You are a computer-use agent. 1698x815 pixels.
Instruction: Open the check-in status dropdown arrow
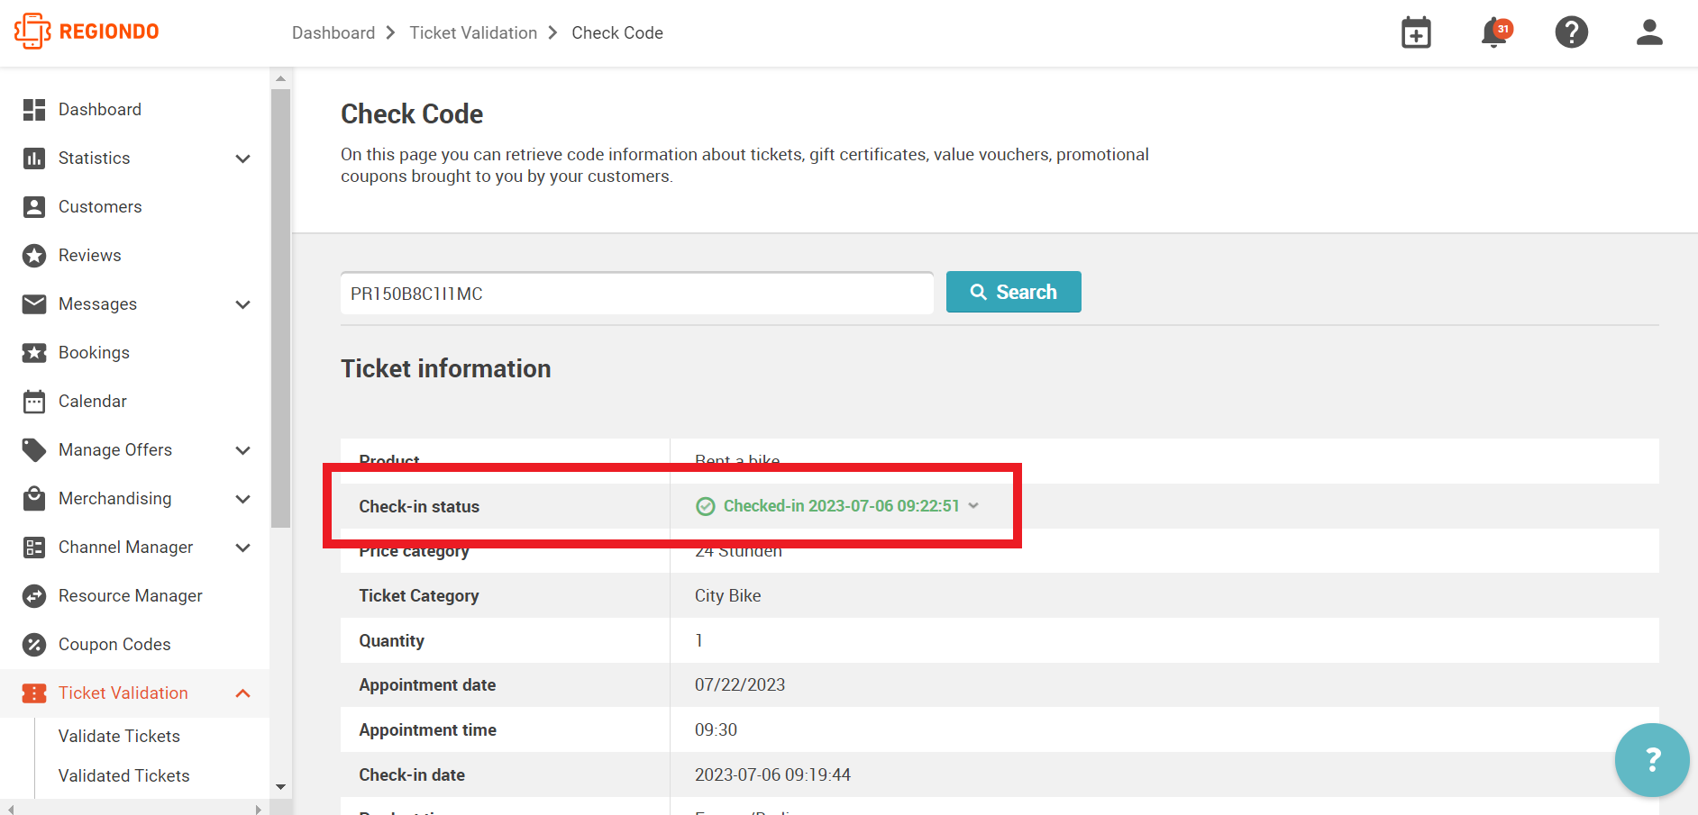(973, 506)
